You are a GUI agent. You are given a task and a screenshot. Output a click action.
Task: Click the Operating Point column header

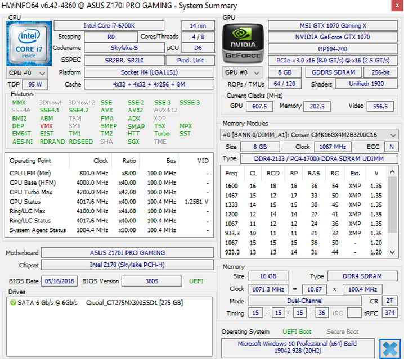coord(37,161)
